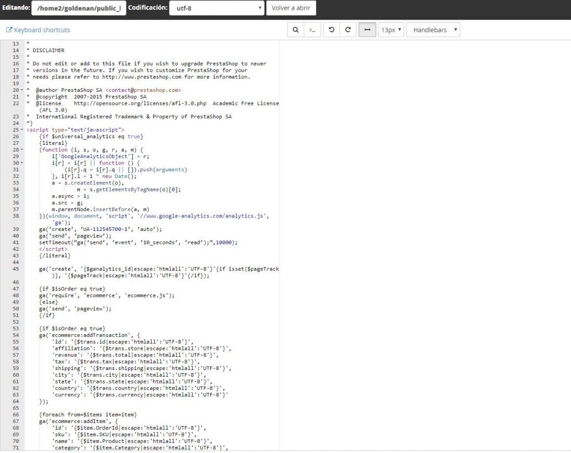This screenshot has width=571, height=453.
Task: Click i['GoogleAnalyticsObject'] = r; line
Action: click(x=100, y=156)
